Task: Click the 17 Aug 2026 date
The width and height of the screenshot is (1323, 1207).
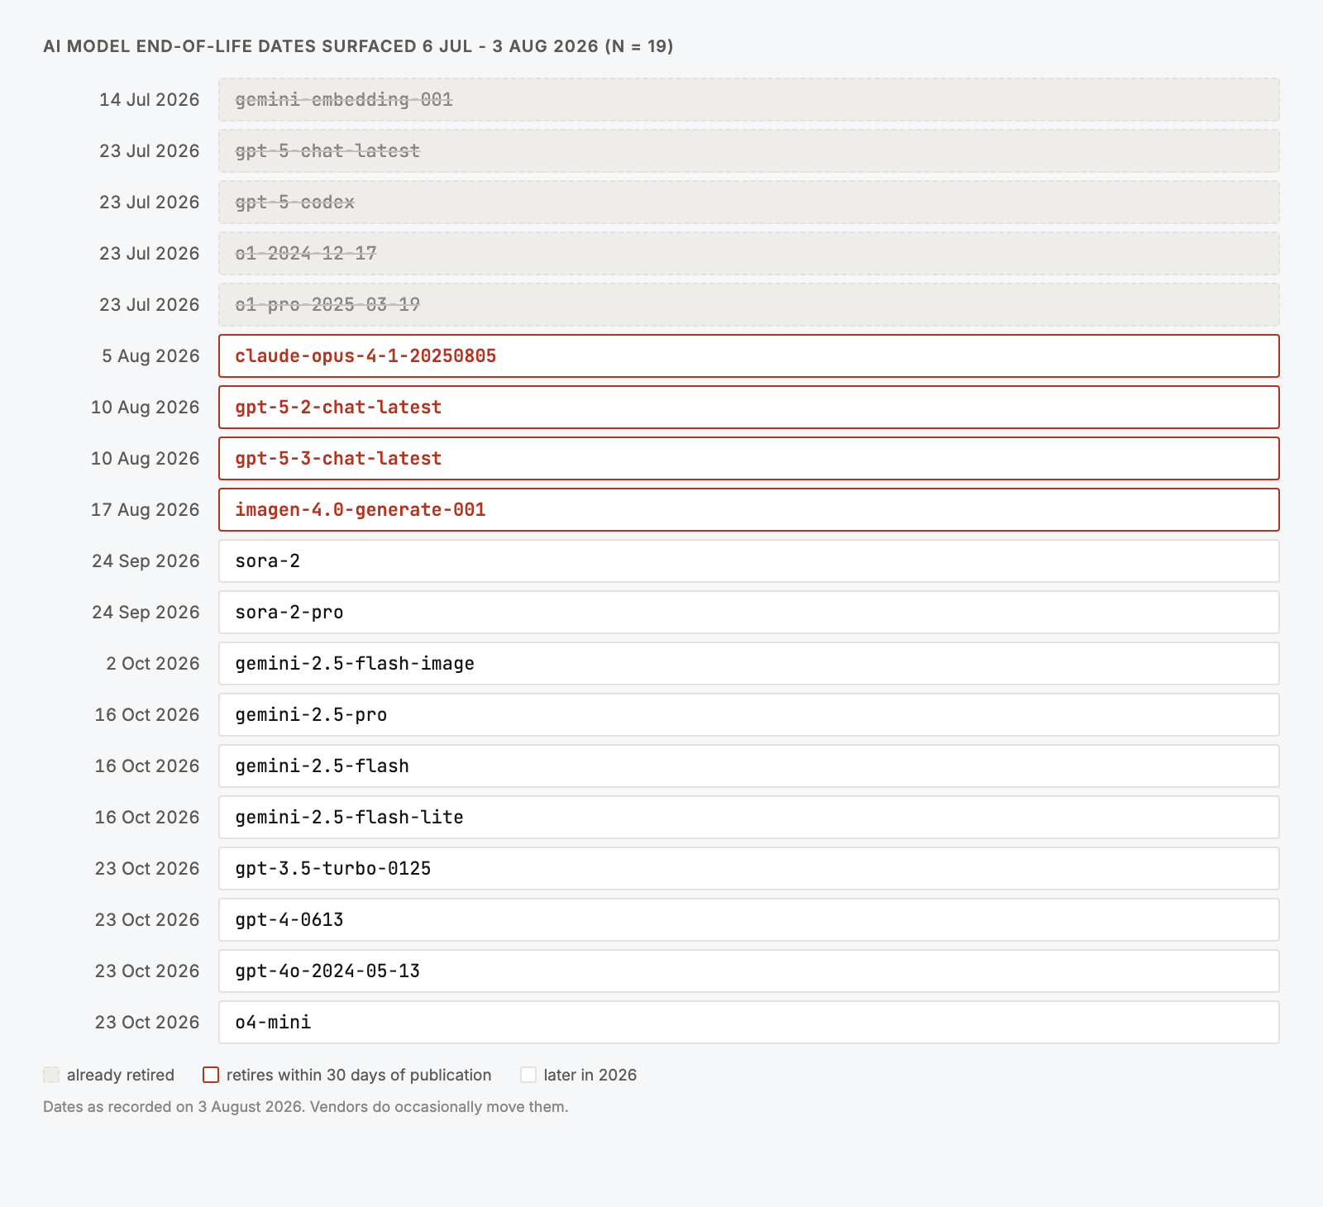Action: tap(146, 510)
